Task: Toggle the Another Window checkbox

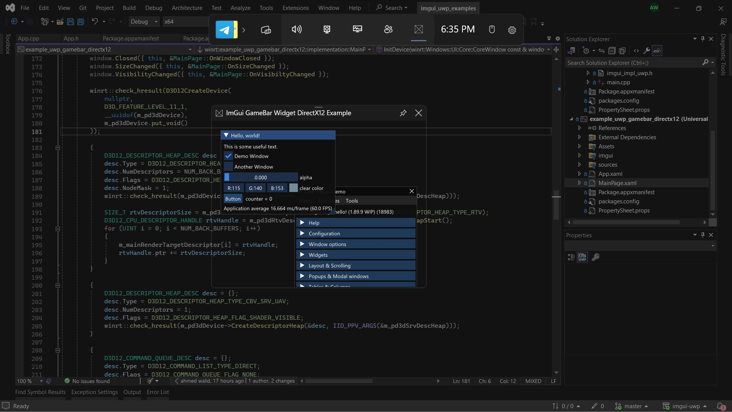Action: coord(228,167)
